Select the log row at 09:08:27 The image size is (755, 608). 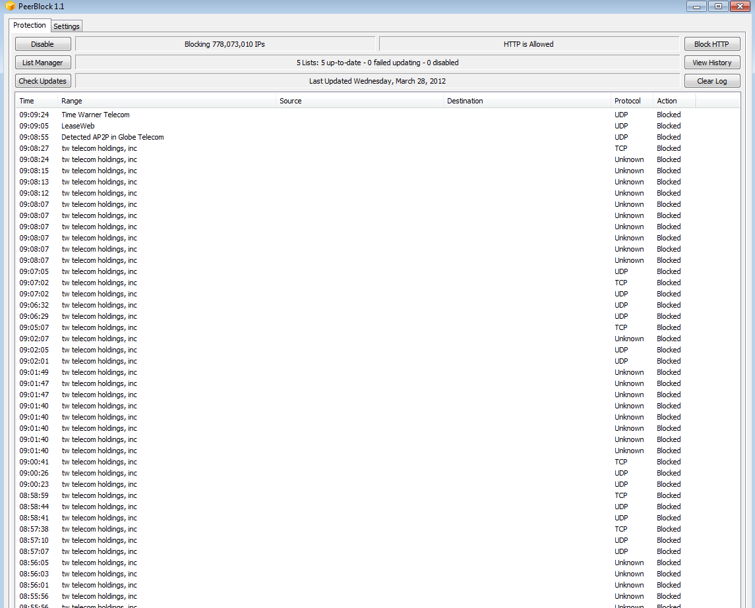(x=377, y=148)
